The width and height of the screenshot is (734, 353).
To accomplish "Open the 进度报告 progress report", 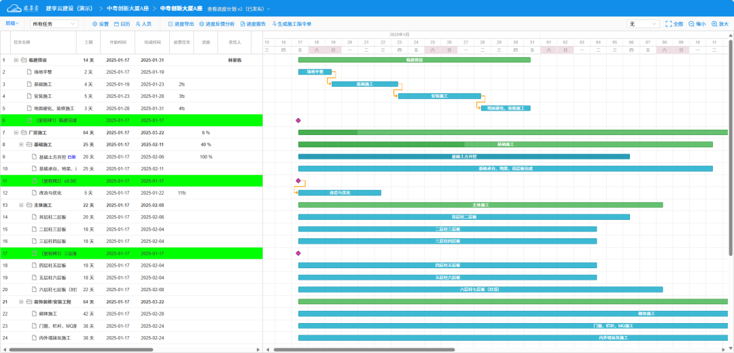I will [254, 24].
